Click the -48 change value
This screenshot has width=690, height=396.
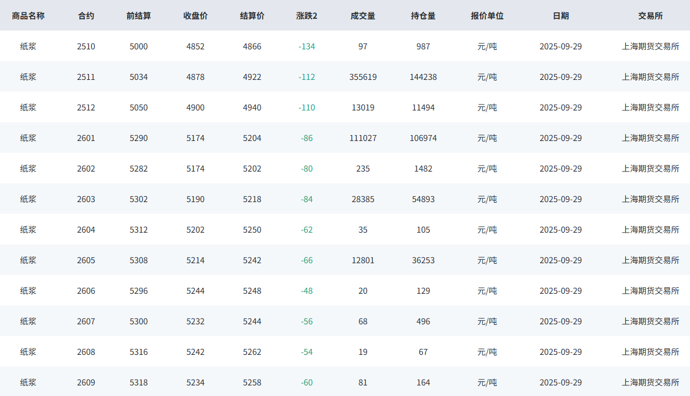(x=306, y=291)
